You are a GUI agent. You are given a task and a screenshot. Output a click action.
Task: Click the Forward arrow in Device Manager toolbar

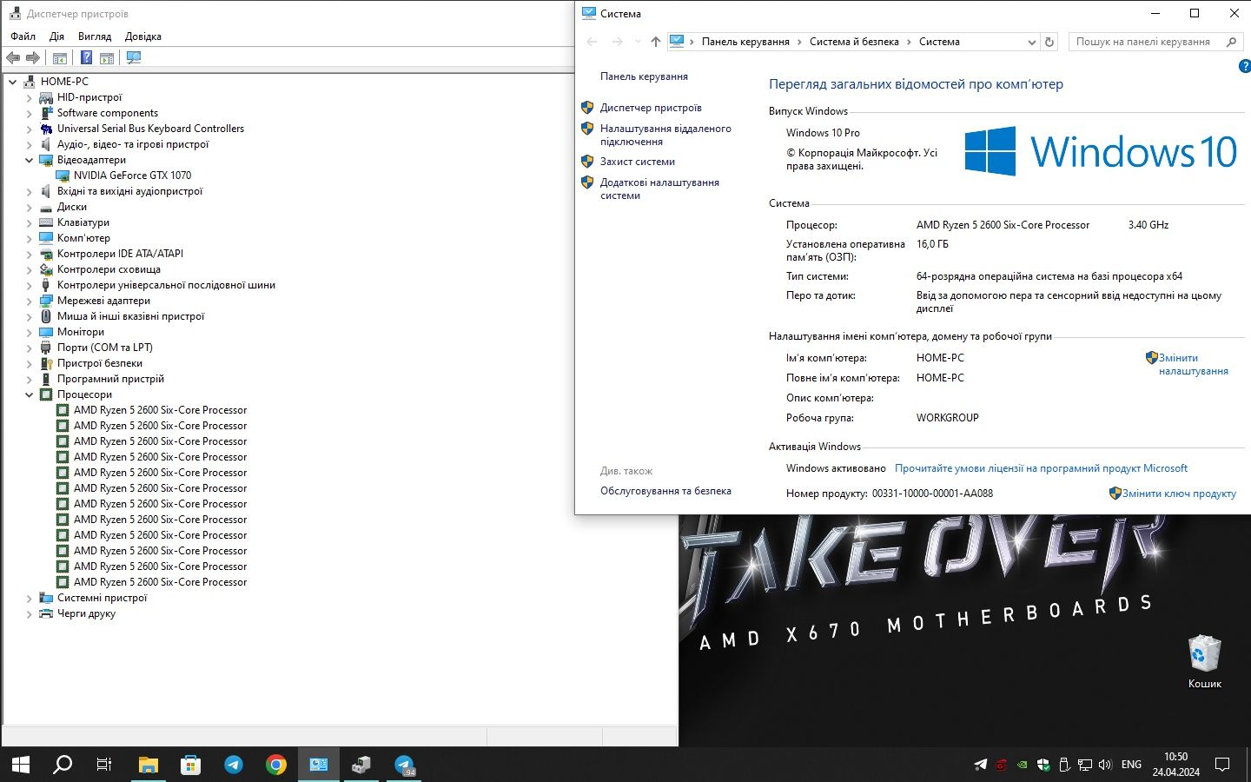tap(33, 57)
